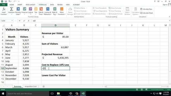The width and height of the screenshot is (171, 96).
Task: Click Calculate Now
Action: tap(146, 9)
